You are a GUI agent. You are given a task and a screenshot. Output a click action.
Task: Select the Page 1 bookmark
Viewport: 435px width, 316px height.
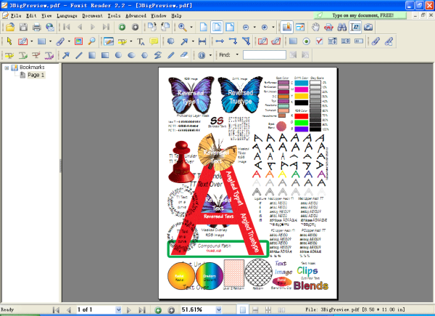click(36, 75)
